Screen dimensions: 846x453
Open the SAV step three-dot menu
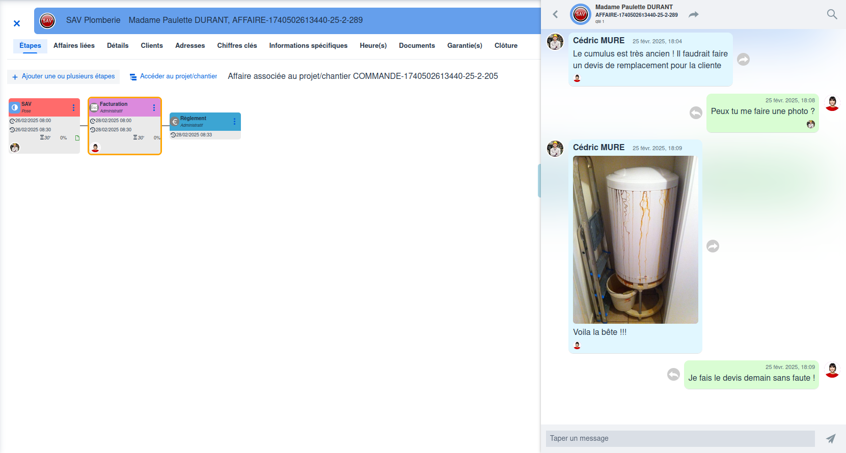tap(73, 107)
